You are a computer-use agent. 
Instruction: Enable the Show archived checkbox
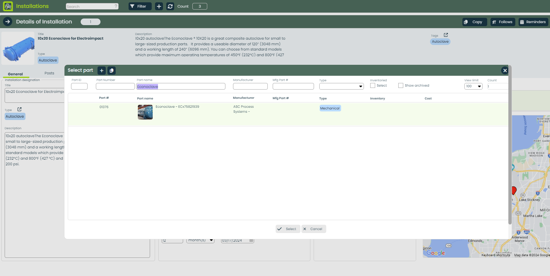coord(401,86)
